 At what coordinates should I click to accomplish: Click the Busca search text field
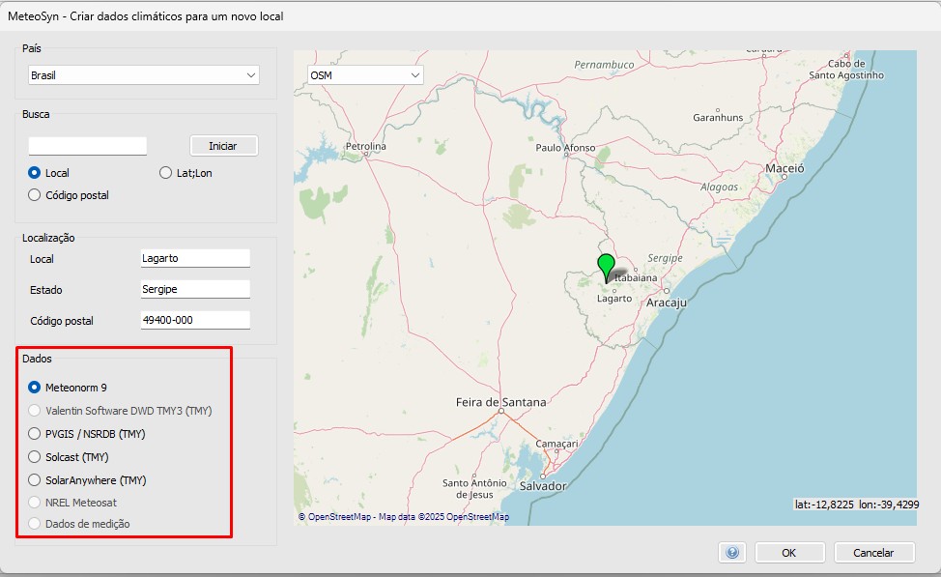click(88, 146)
